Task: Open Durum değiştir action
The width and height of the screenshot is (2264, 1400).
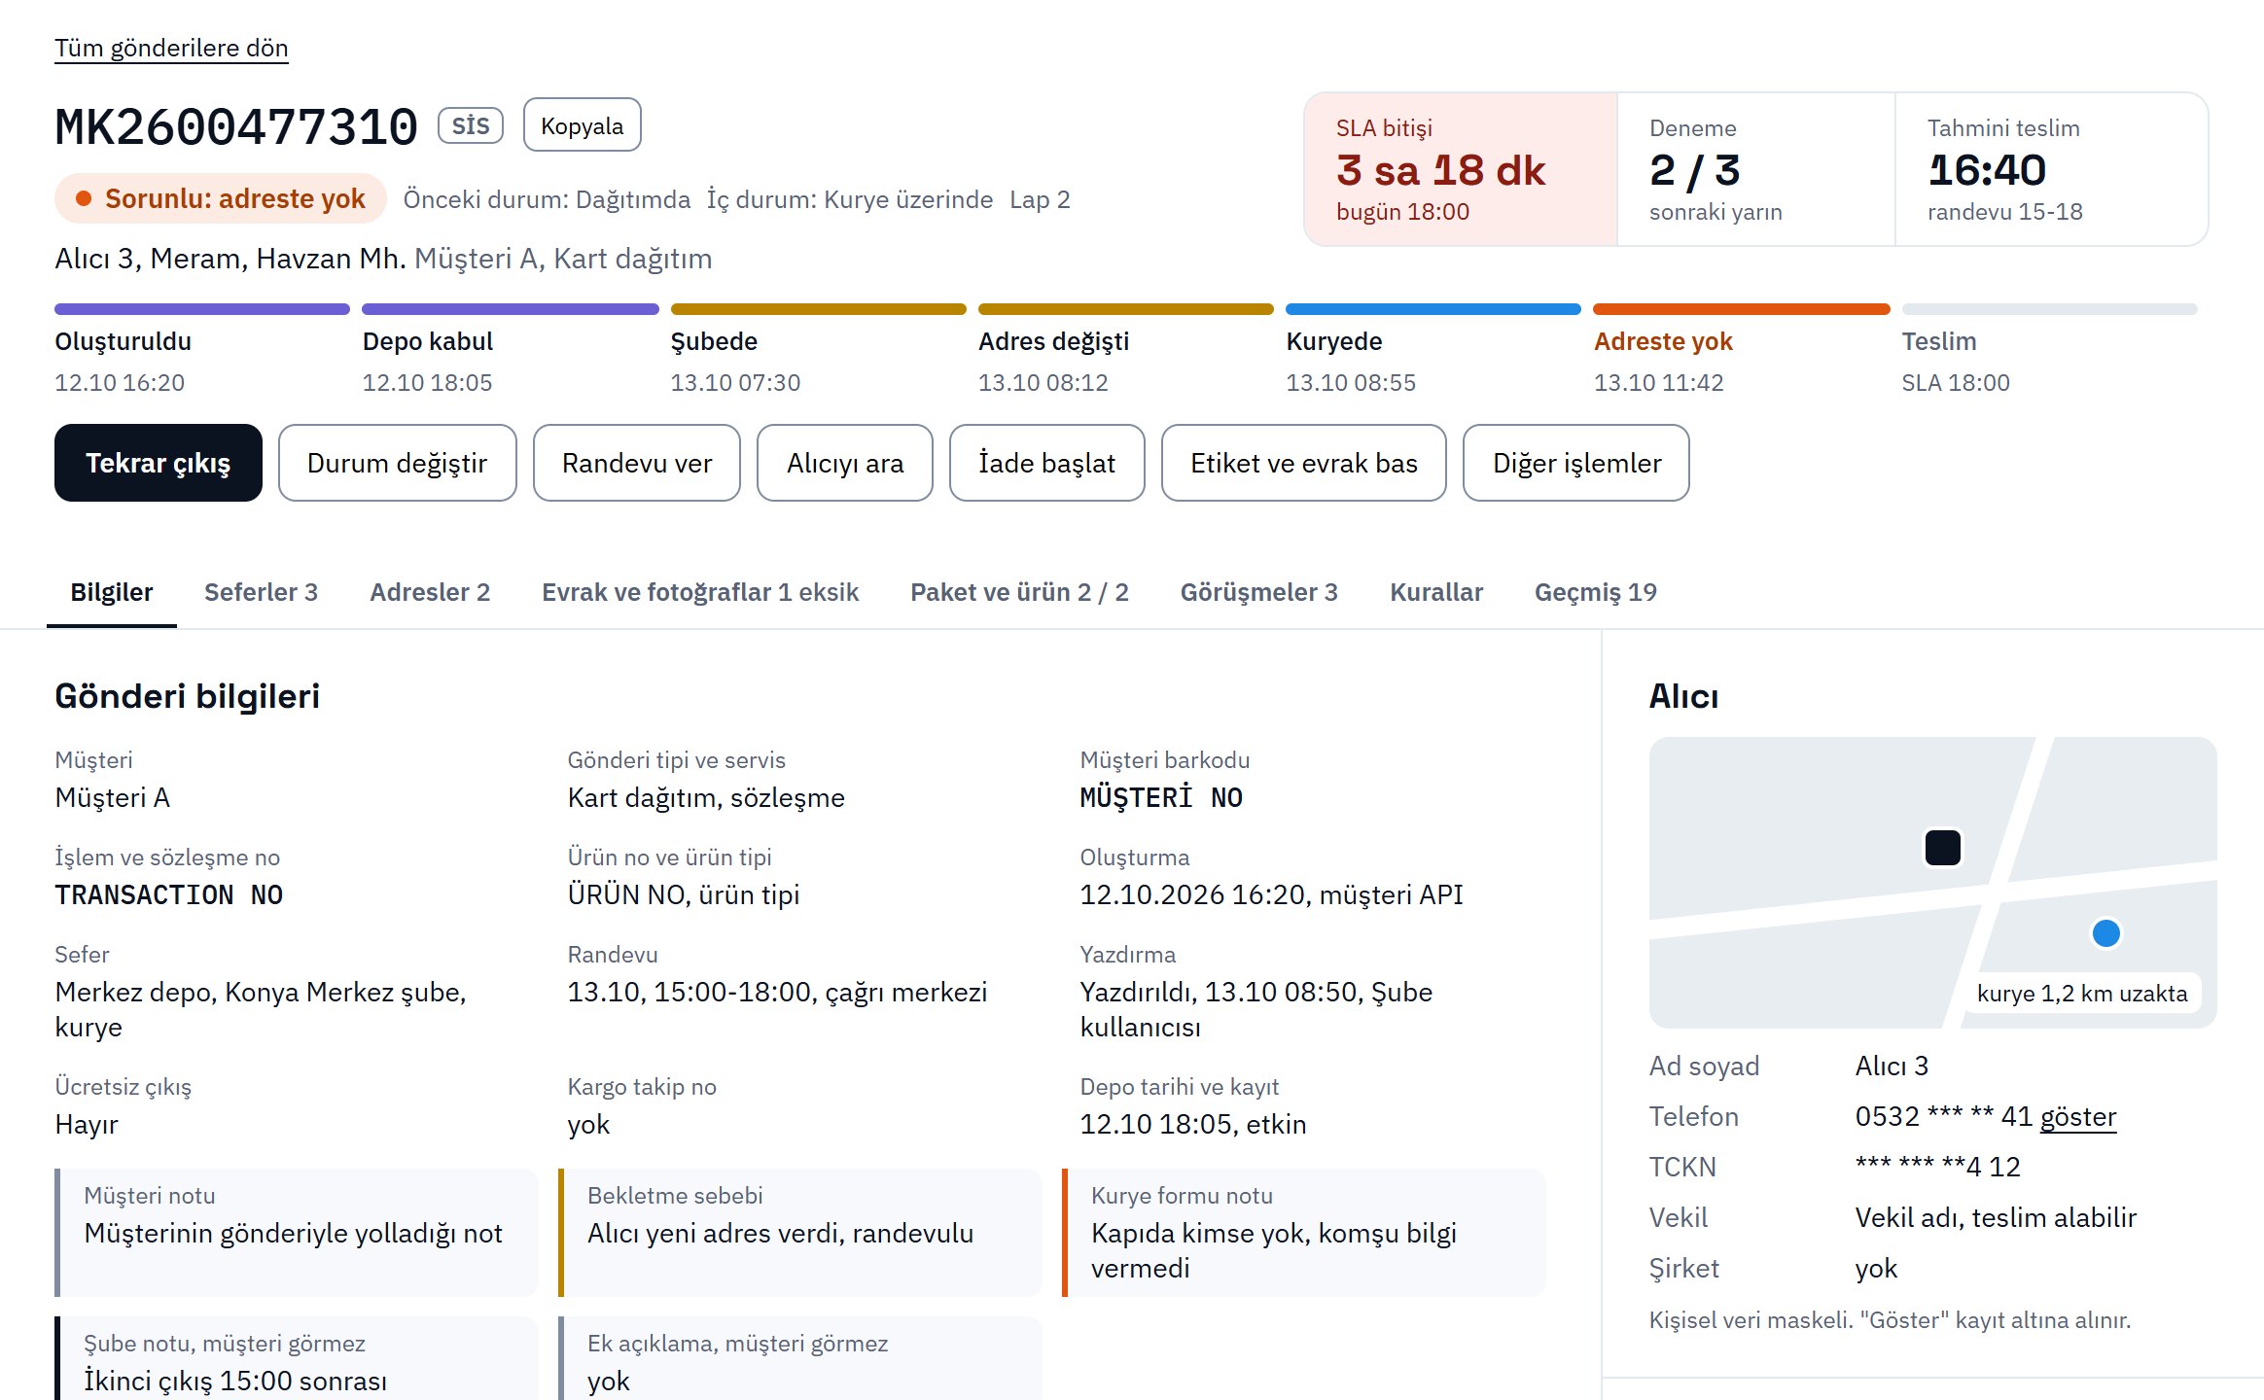Action: pyautogui.click(x=397, y=463)
